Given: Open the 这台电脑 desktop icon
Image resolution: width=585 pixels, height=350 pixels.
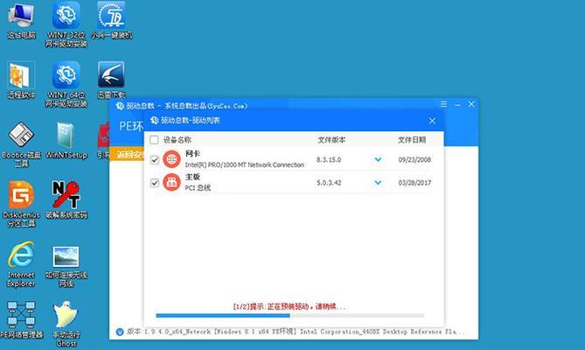Looking at the screenshot, I should coord(21,20).
